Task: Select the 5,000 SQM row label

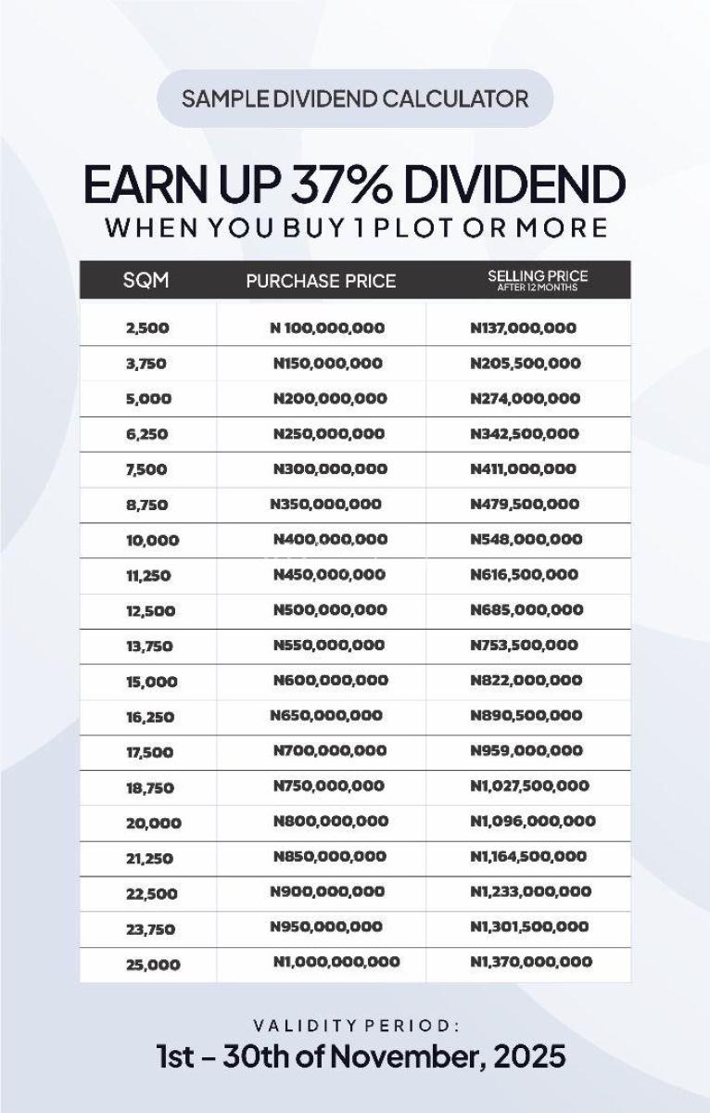Action: pos(147,399)
